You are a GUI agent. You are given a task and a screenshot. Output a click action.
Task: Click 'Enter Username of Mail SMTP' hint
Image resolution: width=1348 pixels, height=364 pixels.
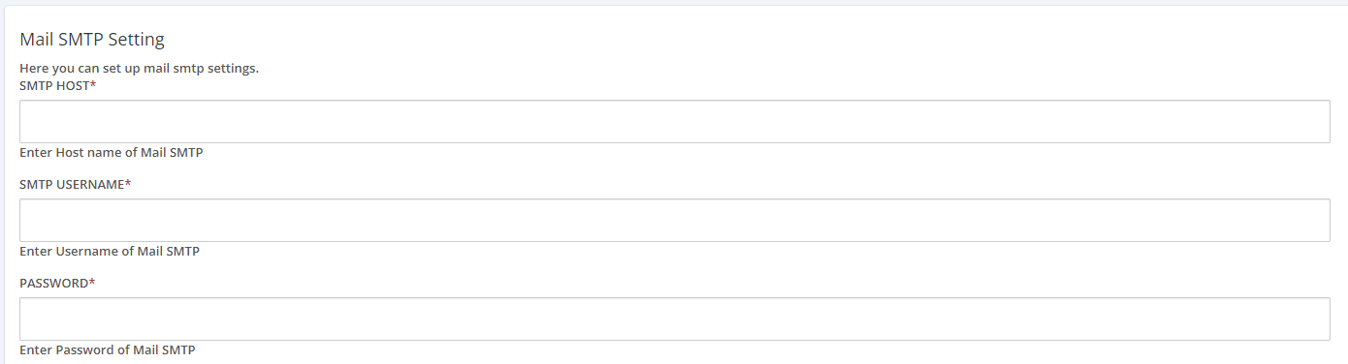[110, 252]
